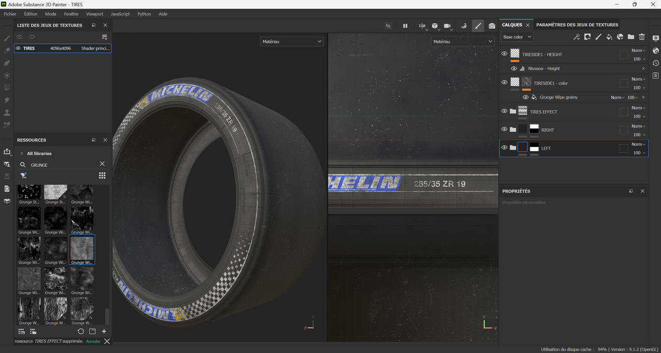Add a new folder in the layers panel

(x=631, y=37)
